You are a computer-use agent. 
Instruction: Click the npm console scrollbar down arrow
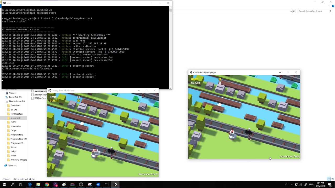pyautogui.click(x=171, y=88)
